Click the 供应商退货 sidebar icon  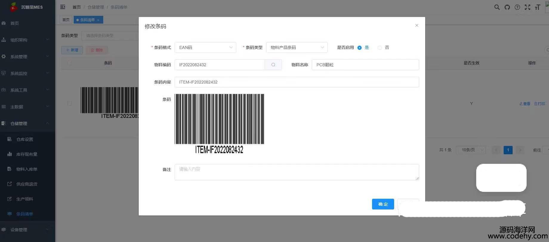10,184
